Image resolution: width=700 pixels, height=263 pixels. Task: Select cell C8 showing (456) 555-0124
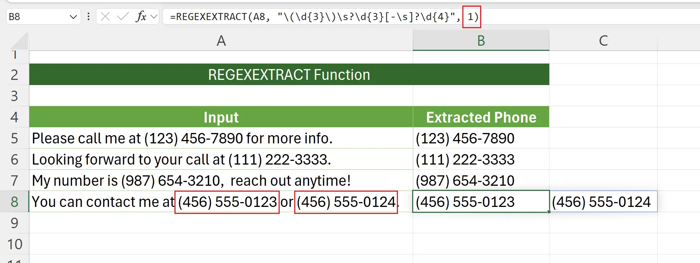[x=603, y=202]
